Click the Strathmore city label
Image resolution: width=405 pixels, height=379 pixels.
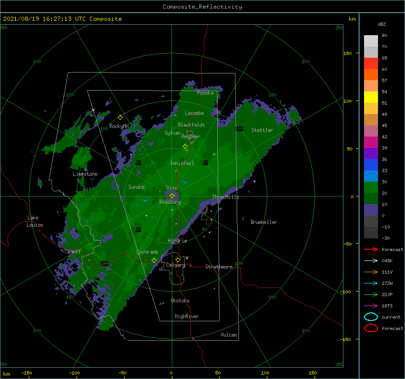pos(219,267)
